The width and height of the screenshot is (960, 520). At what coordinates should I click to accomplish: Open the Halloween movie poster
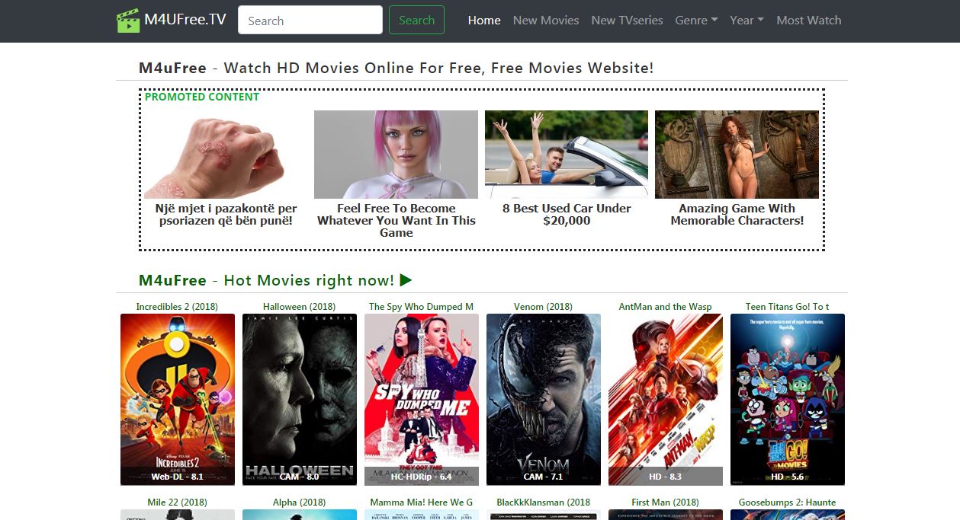[300, 400]
